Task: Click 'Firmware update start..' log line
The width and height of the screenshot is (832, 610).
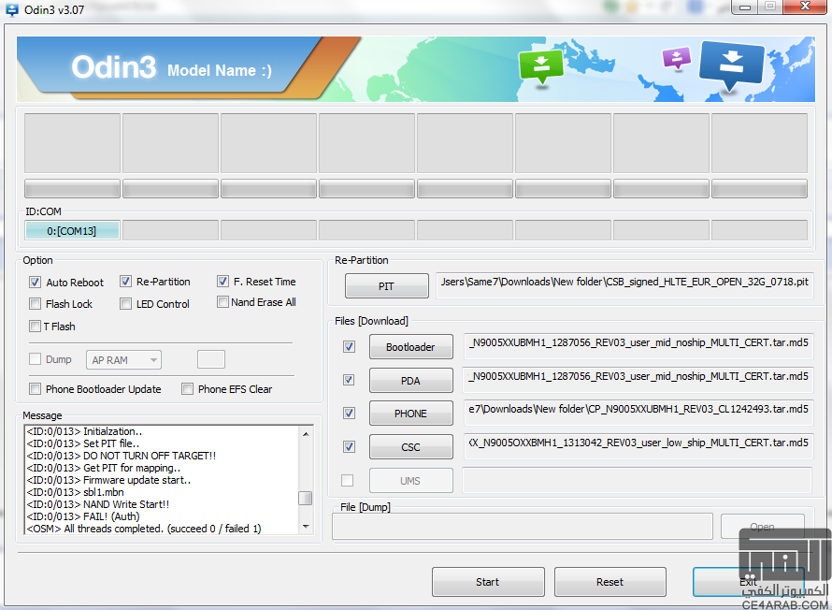Action: pos(108,480)
